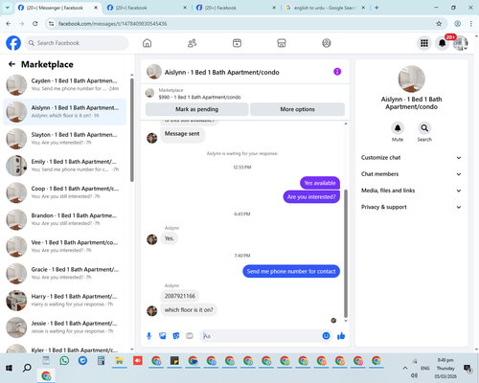
Task: Open conversation information purple icon
Action: (337, 72)
